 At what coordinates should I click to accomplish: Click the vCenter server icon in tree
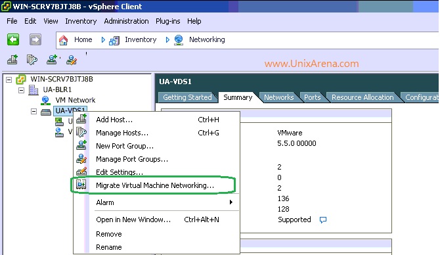pos(21,80)
